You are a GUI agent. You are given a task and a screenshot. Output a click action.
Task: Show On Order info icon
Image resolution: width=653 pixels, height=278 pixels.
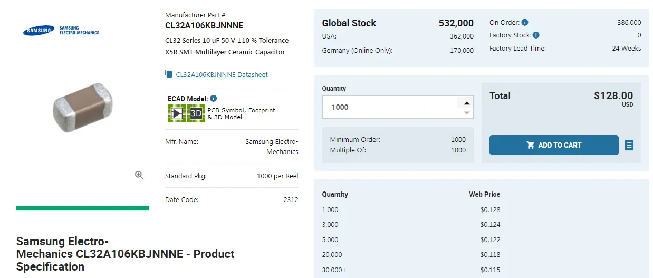click(525, 23)
